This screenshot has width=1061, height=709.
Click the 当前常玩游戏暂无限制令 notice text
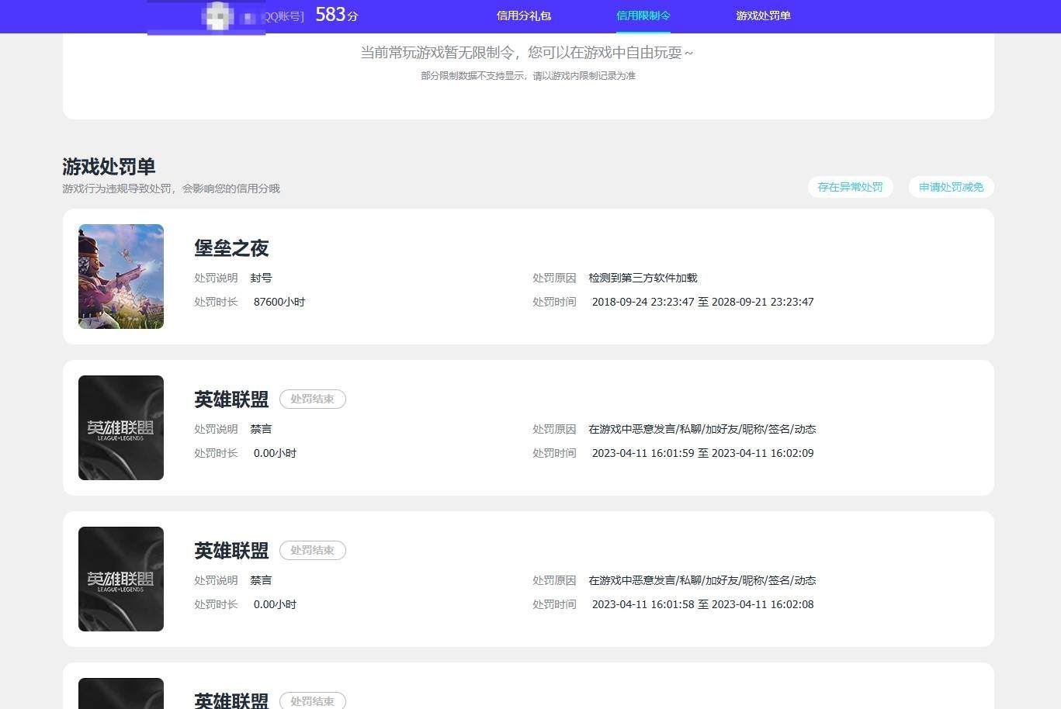click(x=527, y=53)
